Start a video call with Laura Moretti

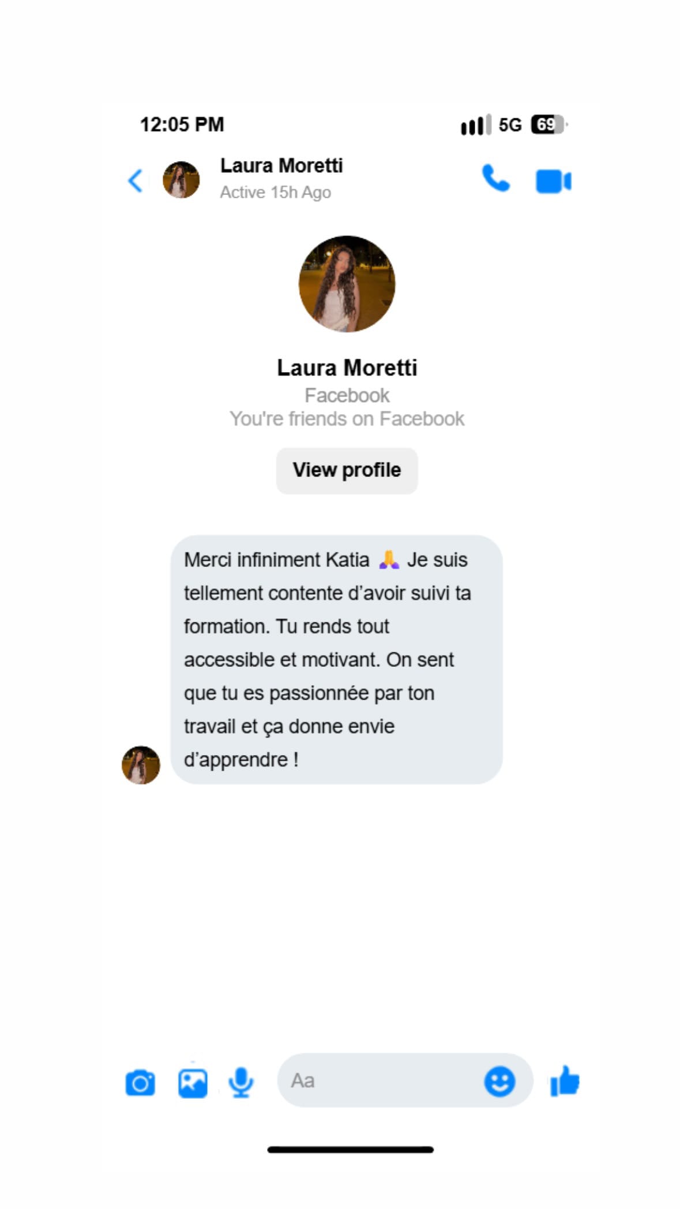tap(553, 181)
